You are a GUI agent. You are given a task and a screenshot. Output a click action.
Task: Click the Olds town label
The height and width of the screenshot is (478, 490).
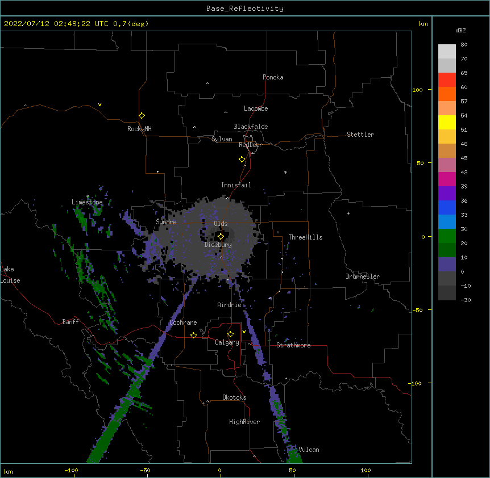point(221,224)
